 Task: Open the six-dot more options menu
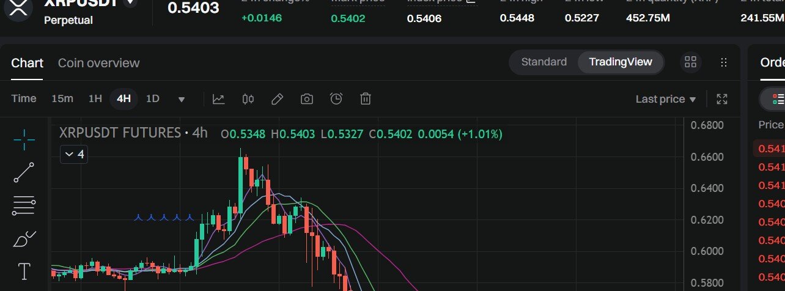724,62
